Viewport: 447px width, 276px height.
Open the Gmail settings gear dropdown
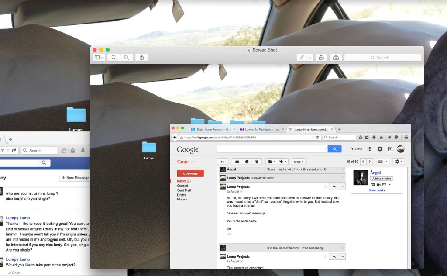click(x=398, y=162)
